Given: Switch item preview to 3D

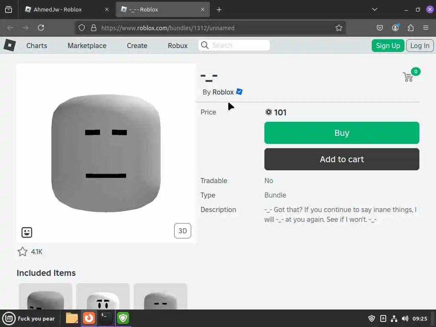Looking at the screenshot, I should tap(182, 231).
